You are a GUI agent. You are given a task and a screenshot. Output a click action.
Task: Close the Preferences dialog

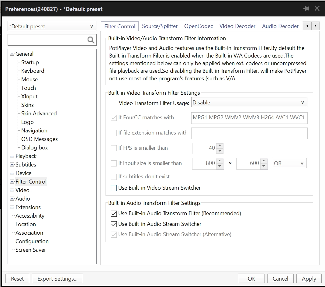tap(317, 9)
